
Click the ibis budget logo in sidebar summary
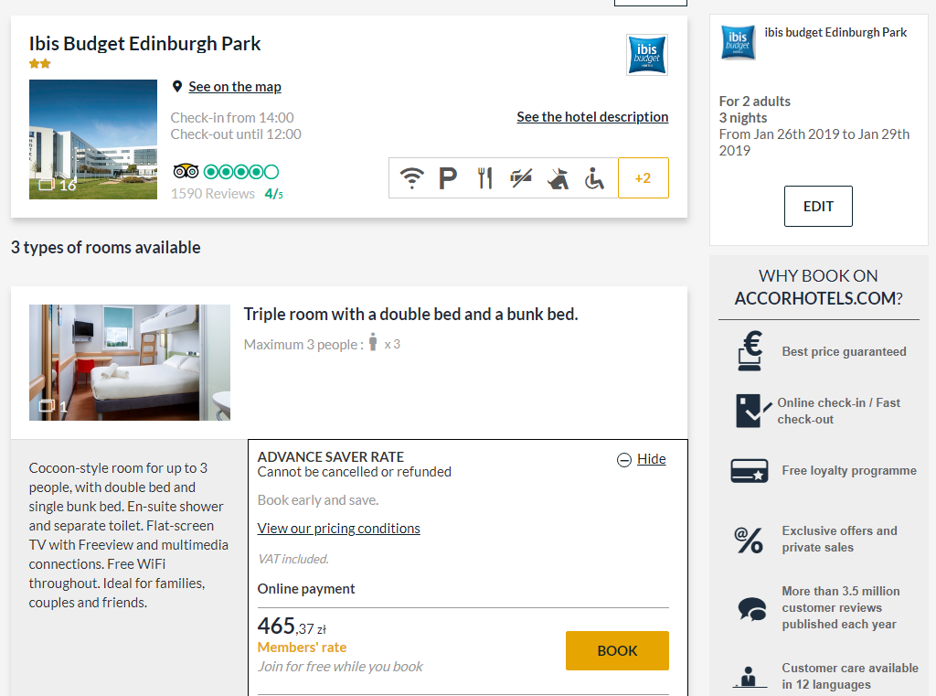click(738, 42)
